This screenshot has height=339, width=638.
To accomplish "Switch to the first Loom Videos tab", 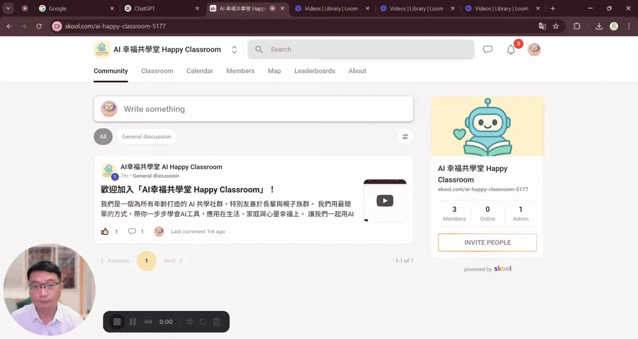I will [x=331, y=8].
